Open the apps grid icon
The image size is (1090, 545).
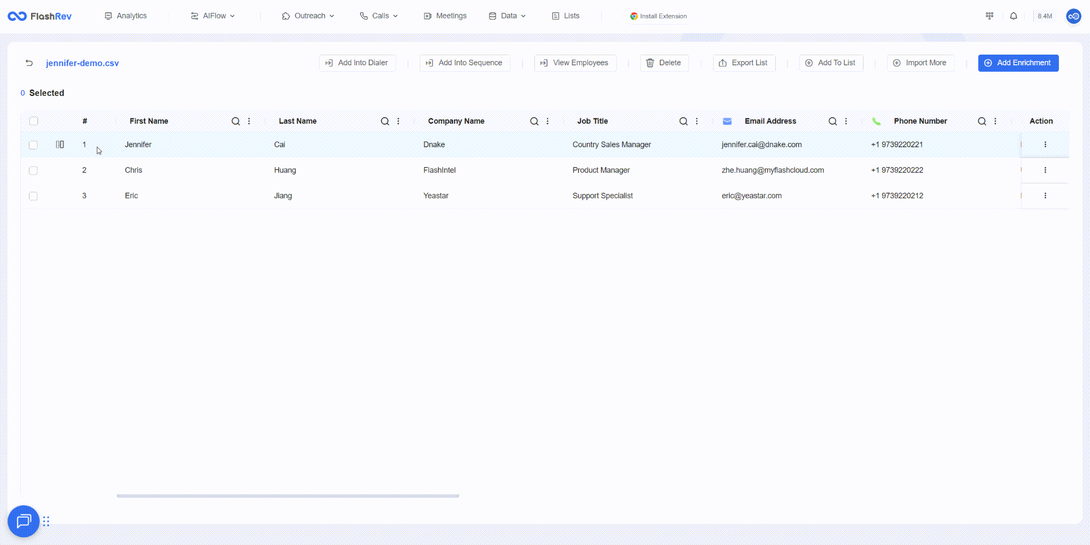coord(989,16)
